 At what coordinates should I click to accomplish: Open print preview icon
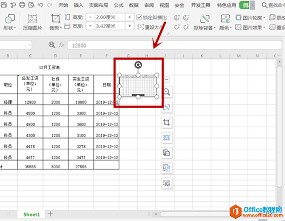(x=31, y=5)
